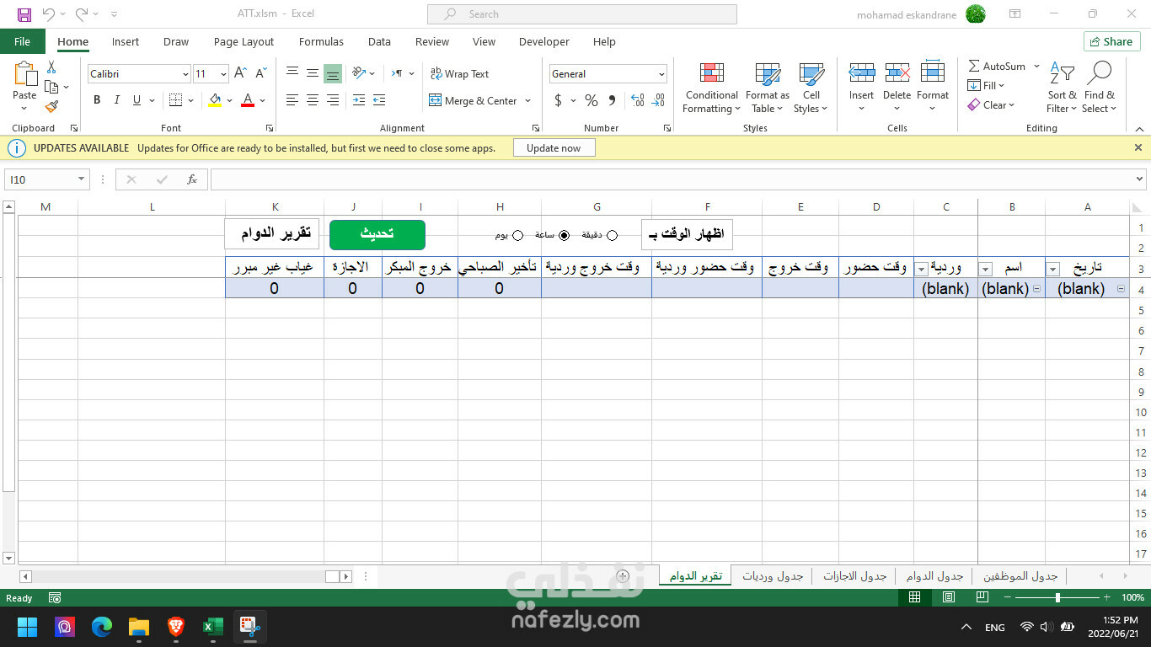Click Decrease Decimal icon
Screen dimensions: 1151x647
coord(659,100)
